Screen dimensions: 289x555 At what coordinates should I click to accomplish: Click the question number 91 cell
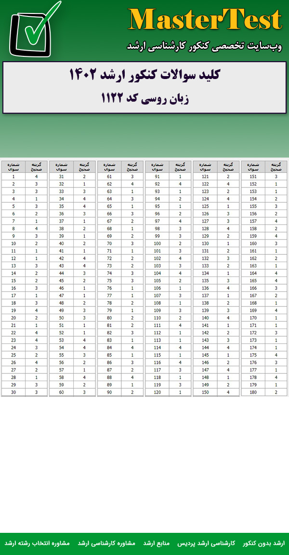(x=158, y=176)
